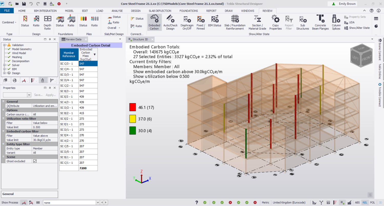Click the Value limit 0.500 field
384x206 pixels.
45,127
